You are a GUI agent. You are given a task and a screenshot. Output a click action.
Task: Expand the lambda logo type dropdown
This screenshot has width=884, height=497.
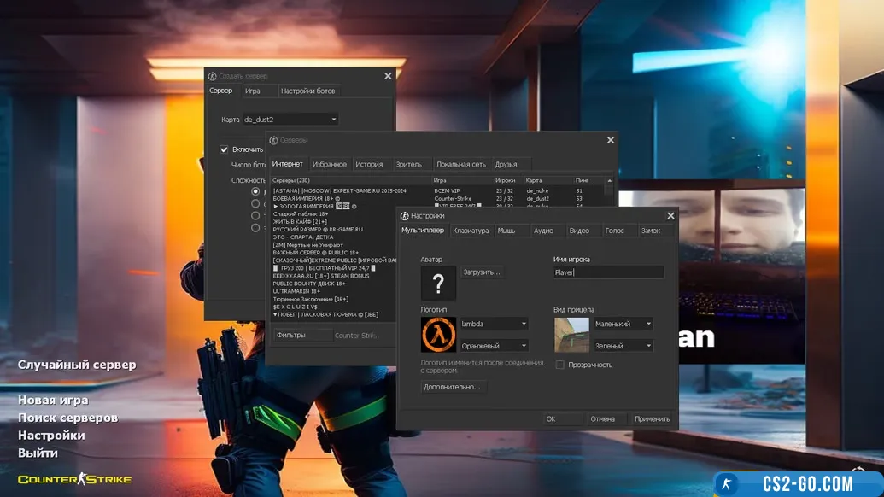(x=495, y=324)
